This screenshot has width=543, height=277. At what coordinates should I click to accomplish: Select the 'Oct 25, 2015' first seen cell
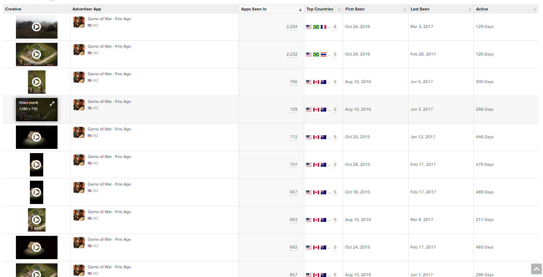coord(357,137)
